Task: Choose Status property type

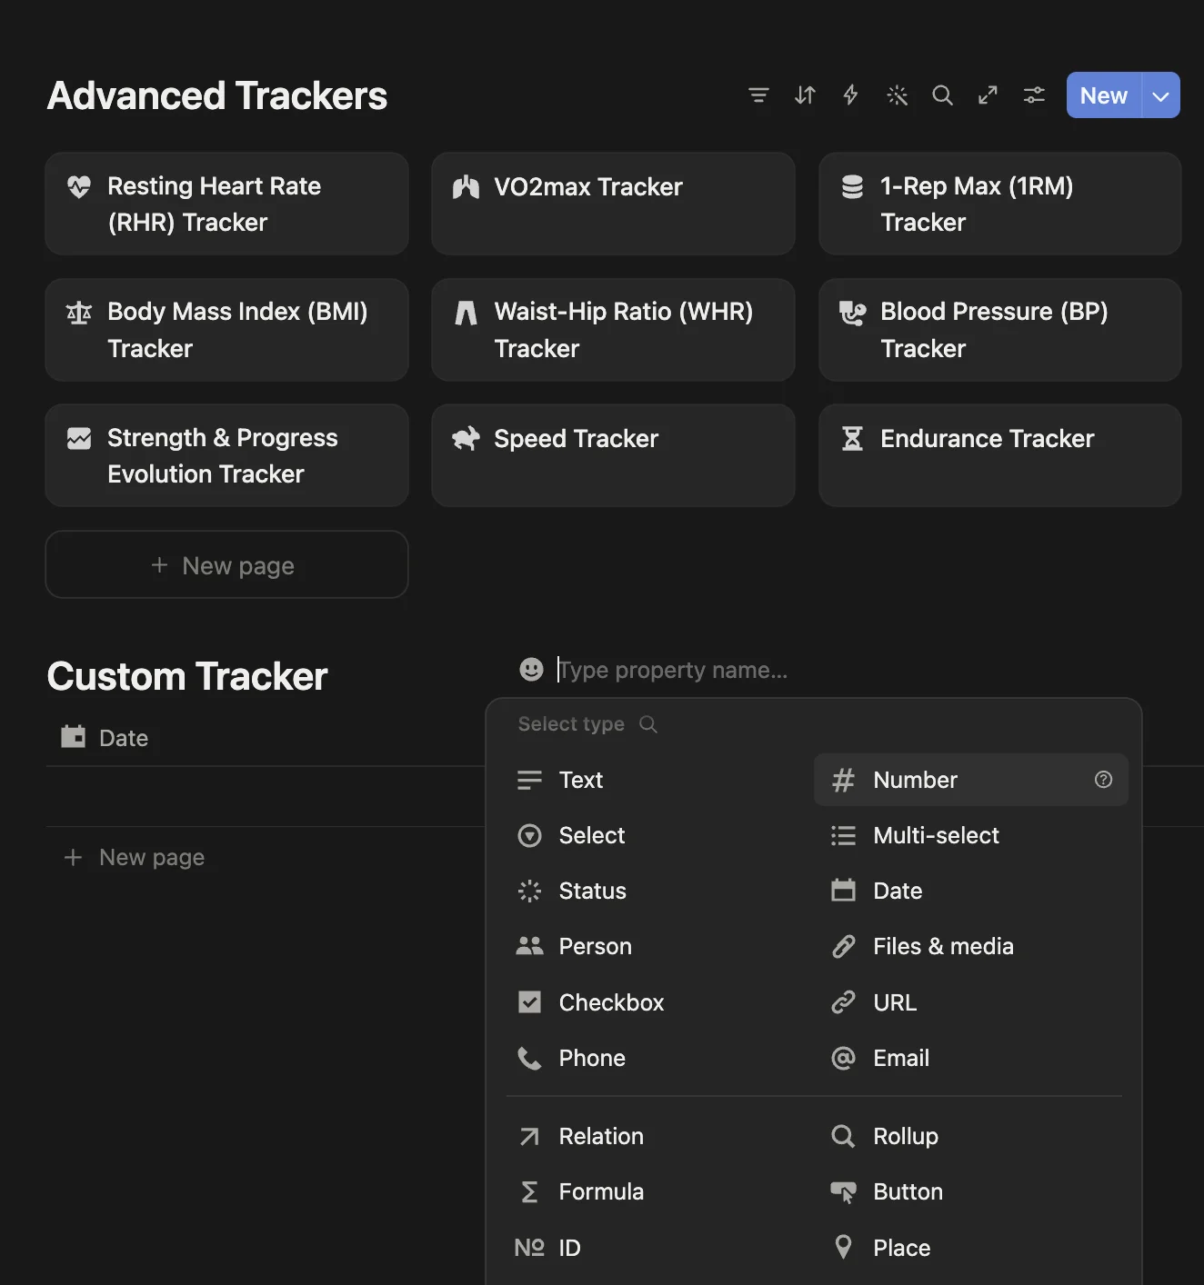Action: (x=658, y=891)
